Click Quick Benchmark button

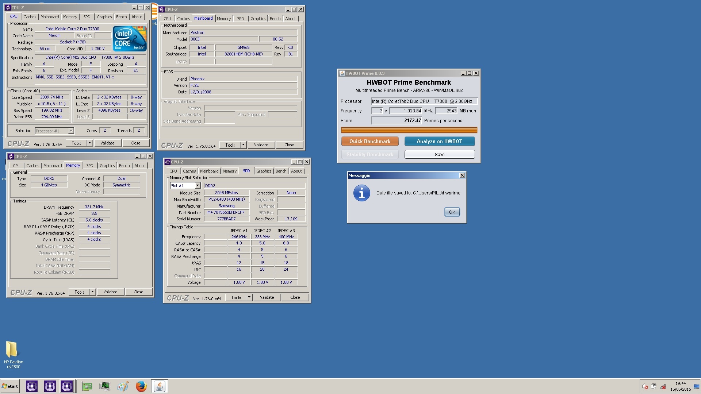(370, 141)
